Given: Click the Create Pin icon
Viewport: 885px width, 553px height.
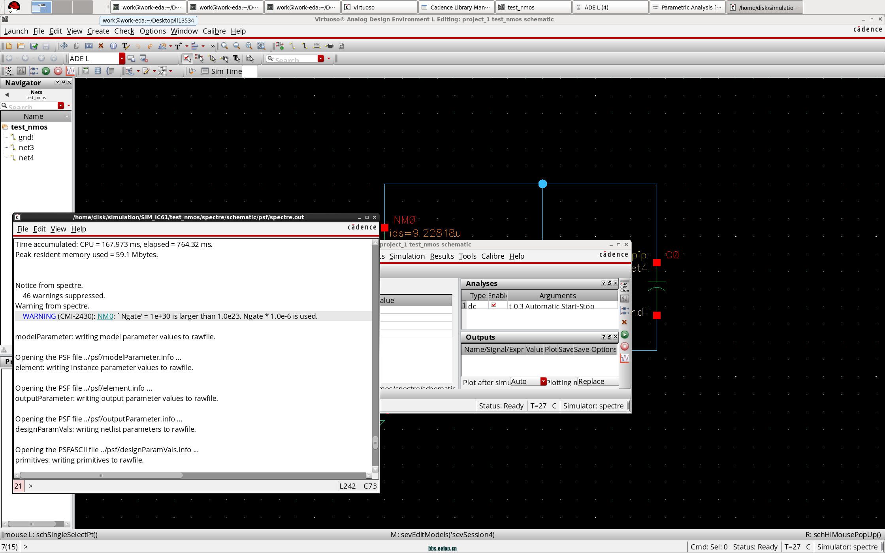Looking at the screenshot, I should point(330,46).
